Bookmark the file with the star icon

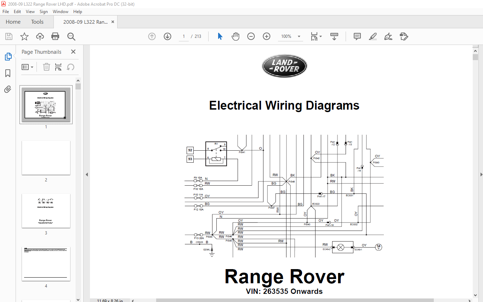pos(24,36)
